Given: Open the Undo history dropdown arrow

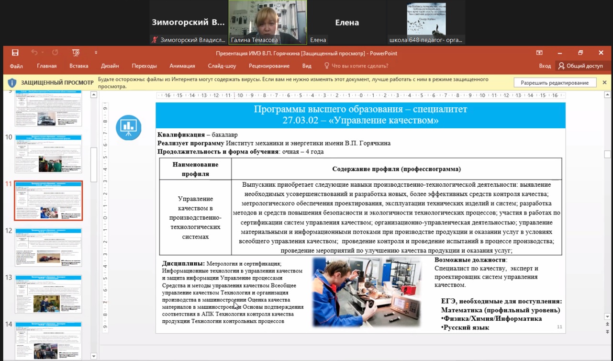Looking at the screenshot, I should 42,53.
